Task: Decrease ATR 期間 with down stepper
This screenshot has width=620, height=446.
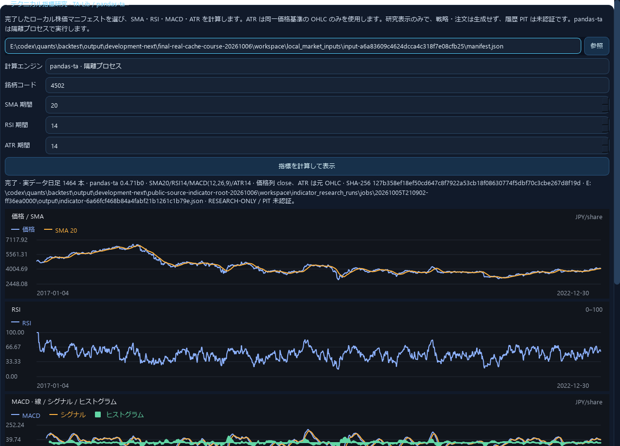Action: (605, 150)
